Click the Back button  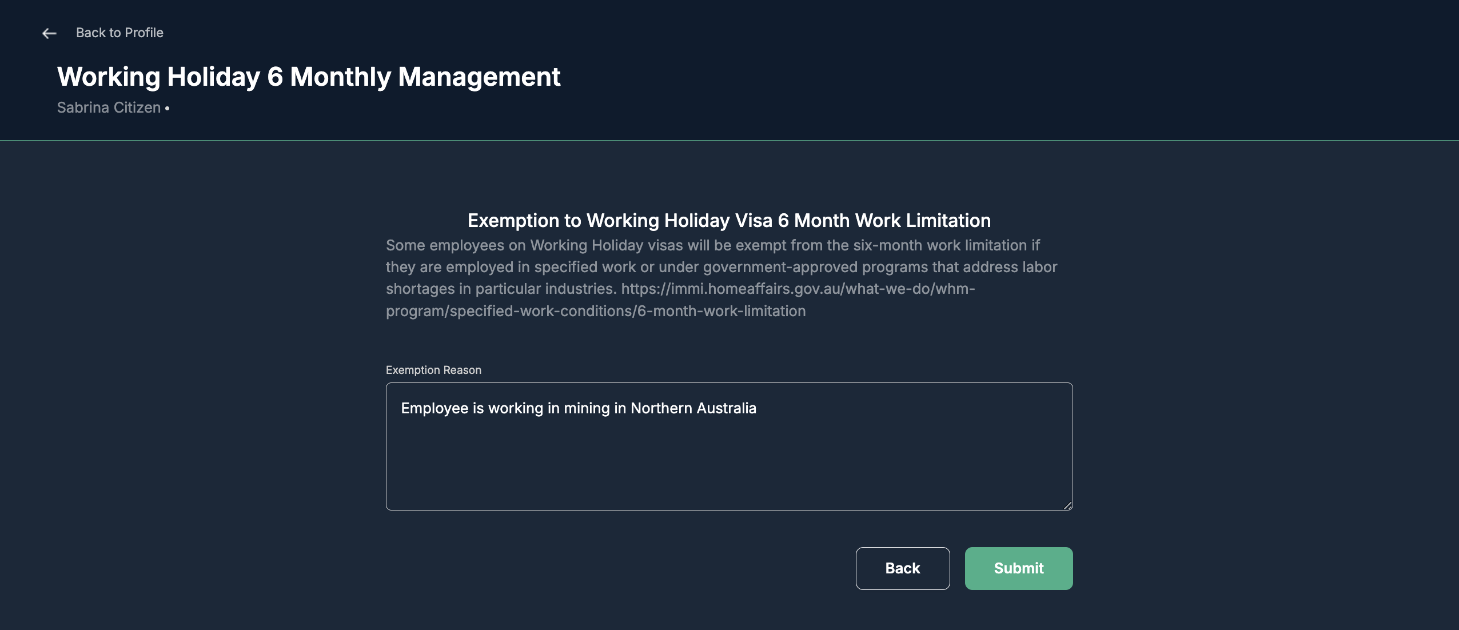pos(902,568)
